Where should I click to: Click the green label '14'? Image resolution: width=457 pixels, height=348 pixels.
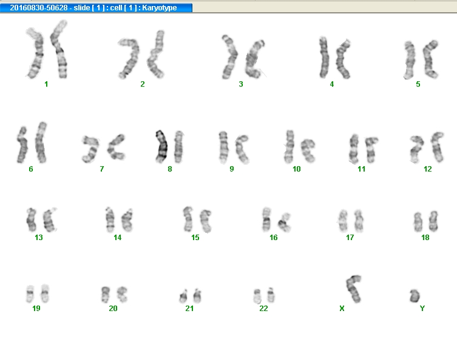pyautogui.click(x=118, y=237)
